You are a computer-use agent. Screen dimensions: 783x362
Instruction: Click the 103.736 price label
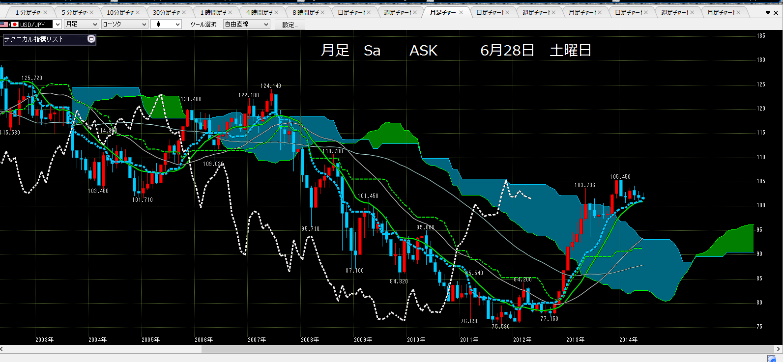pos(585,185)
